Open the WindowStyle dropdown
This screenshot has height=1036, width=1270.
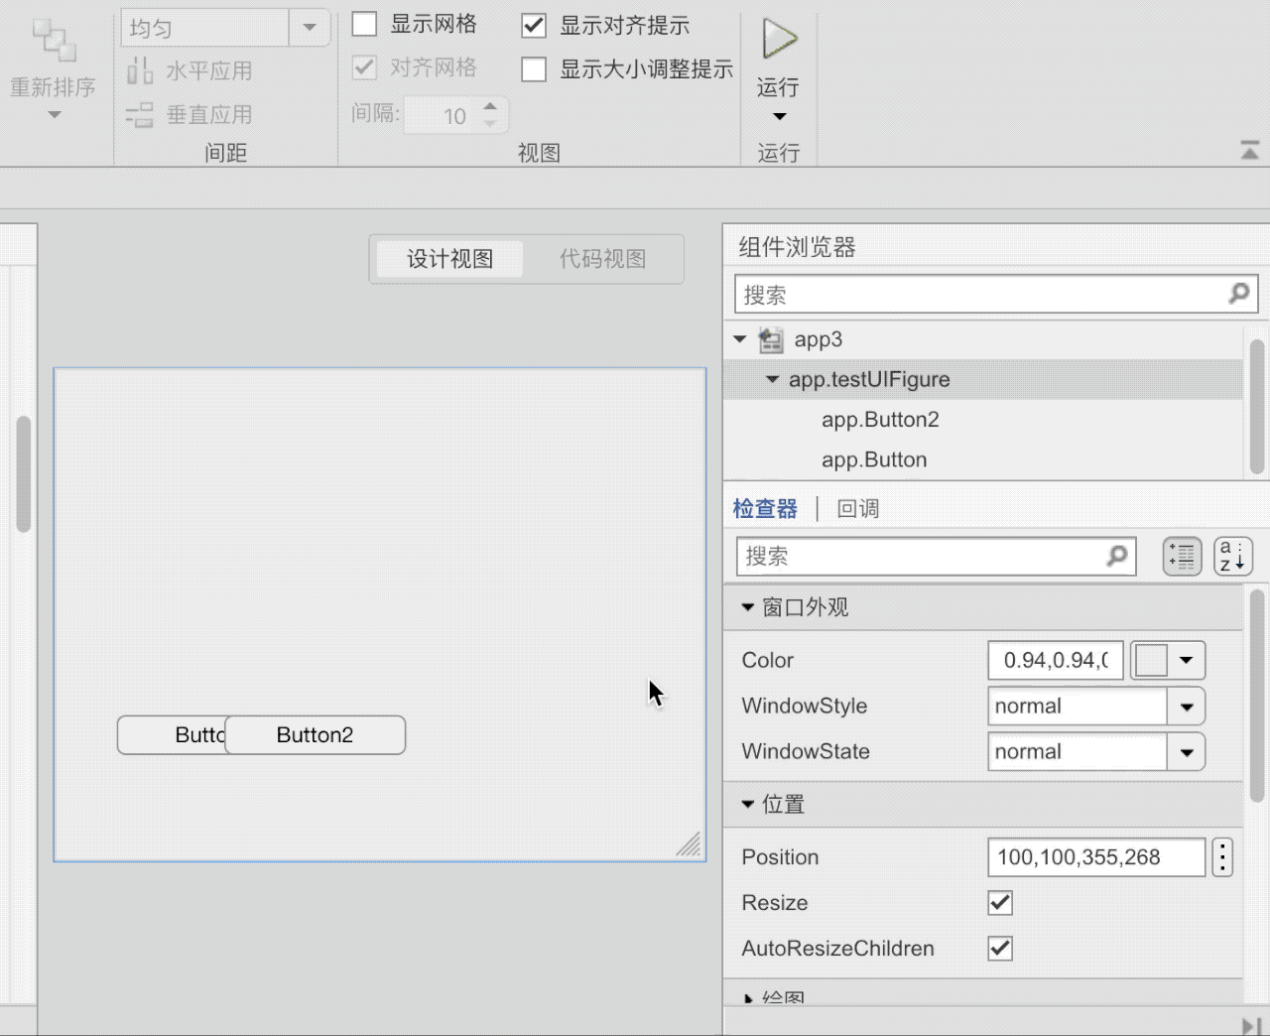click(x=1187, y=706)
